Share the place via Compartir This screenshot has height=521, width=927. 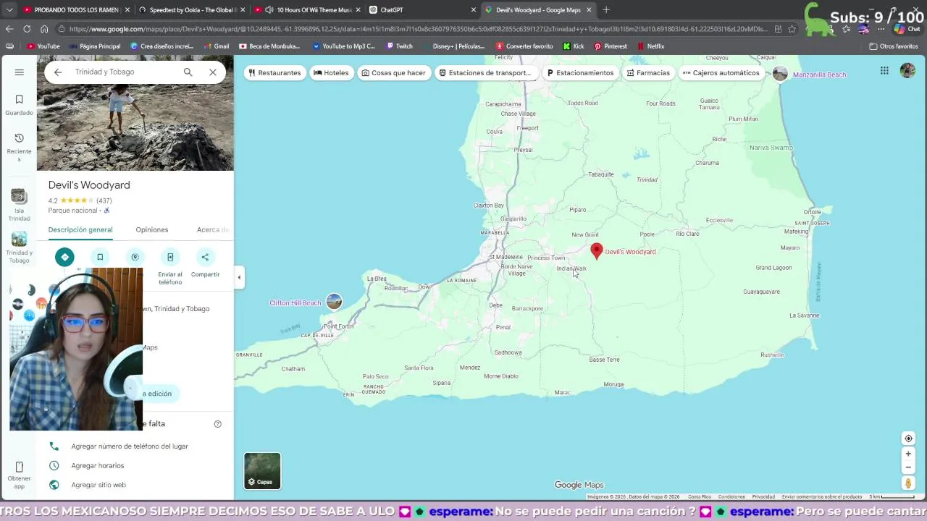point(205,263)
